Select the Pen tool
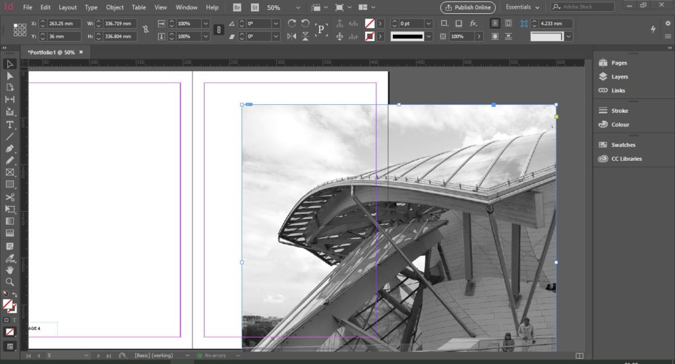This screenshot has height=364, width=675. (9, 148)
